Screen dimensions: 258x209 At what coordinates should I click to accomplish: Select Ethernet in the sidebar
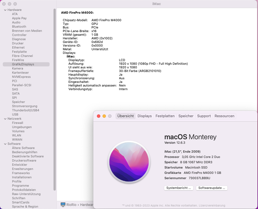pyautogui.click(x=18, y=47)
